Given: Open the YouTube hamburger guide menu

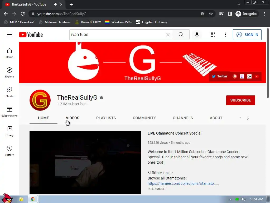Looking at the screenshot, I should pyautogui.click(x=9, y=35).
